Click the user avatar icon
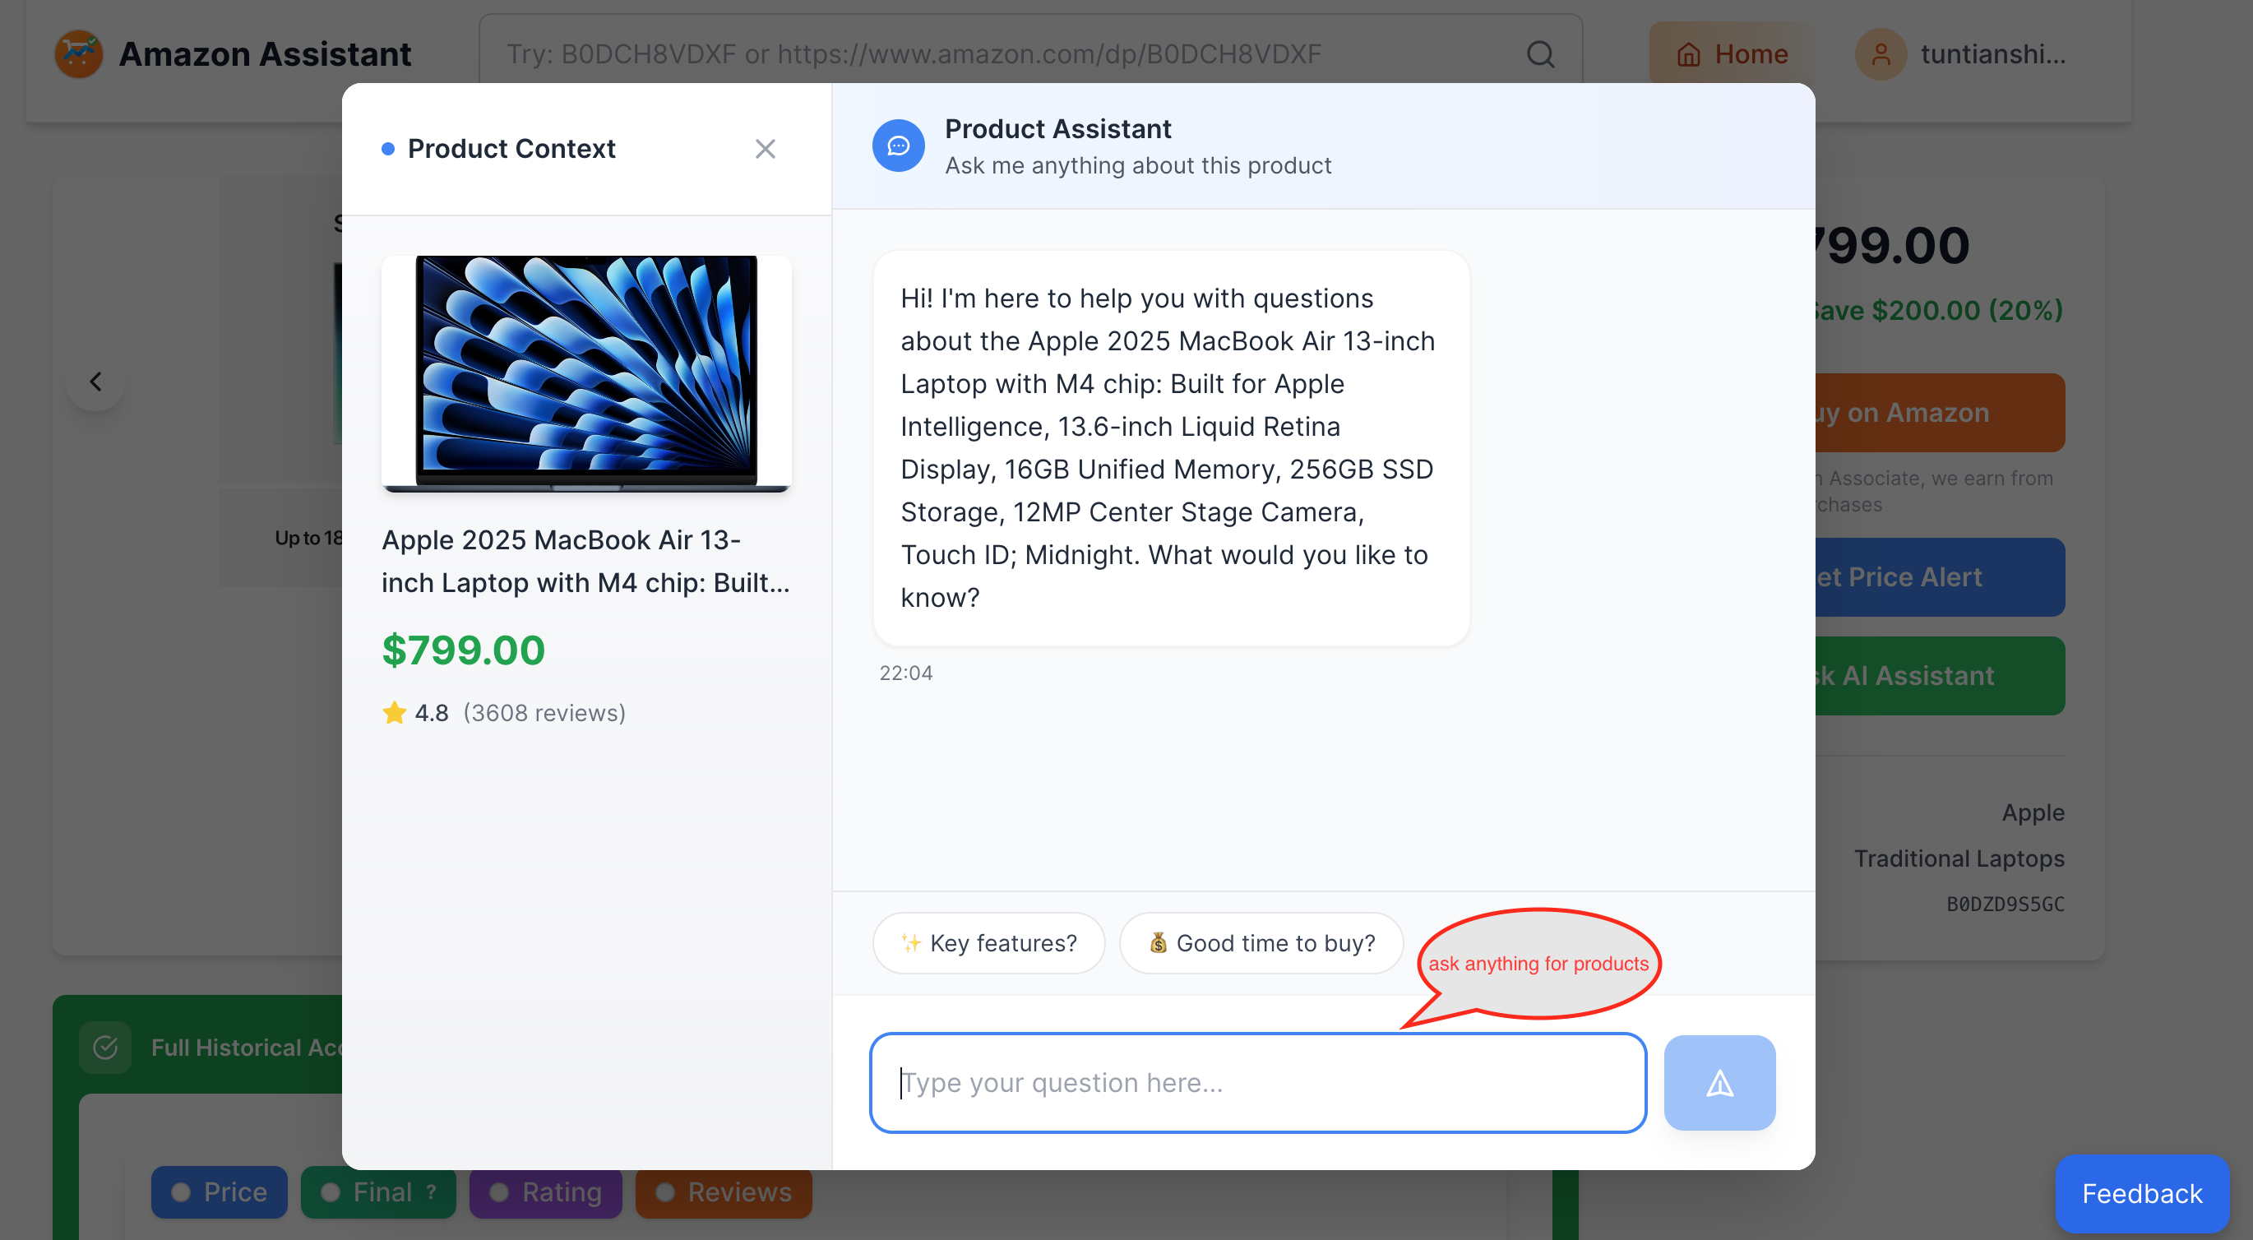Viewport: 2253px width, 1240px height. point(1880,54)
